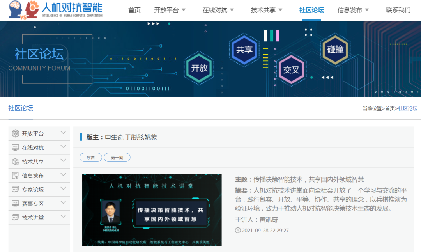Image resolution: width=421 pixels, height=252 pixels.
Task: Expand sidebar 开放平台 chevron
Action: (x=64, y=133)
